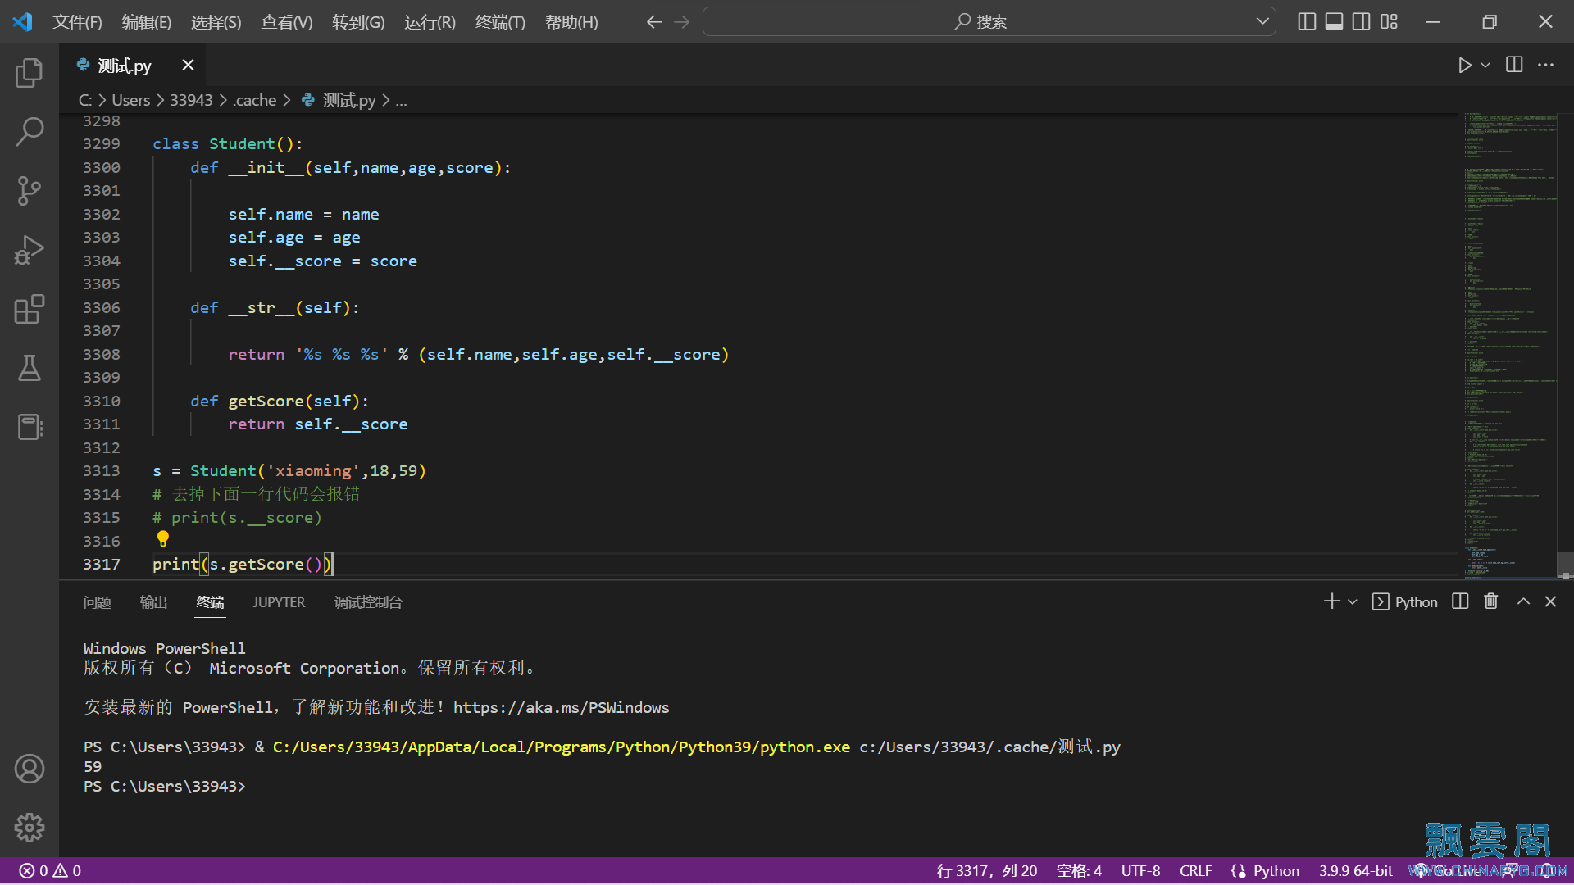The height and width of the screenshot is (885, 1574).
Task: Open the 帮助(H) menu
Action: click(571, 22)
